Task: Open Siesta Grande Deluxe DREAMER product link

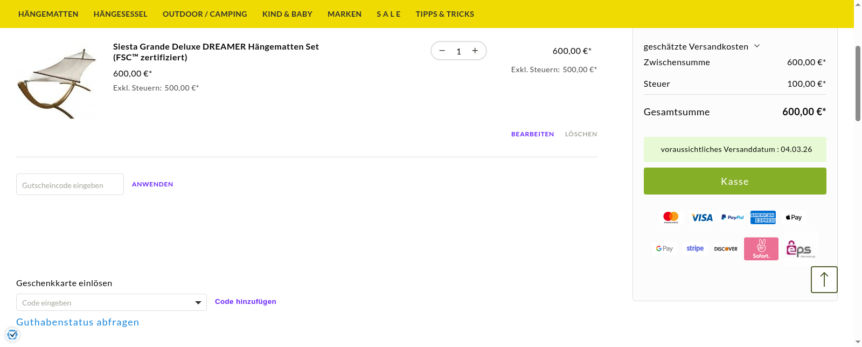Action: (216, 52)
